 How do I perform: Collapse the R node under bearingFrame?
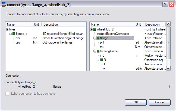[x=98, y=60]
